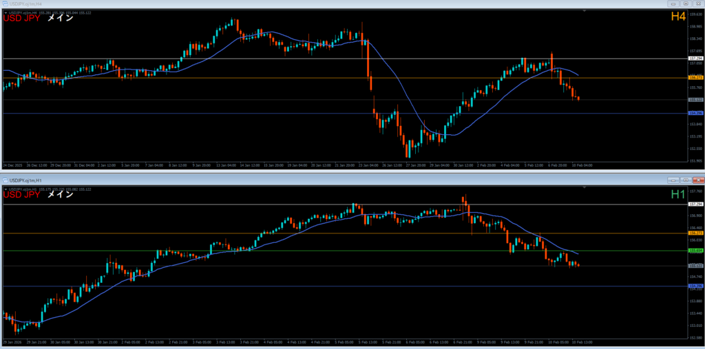
Task: Expand the small triangle beside USDJPY H4 label
Action: click(4, 12)
